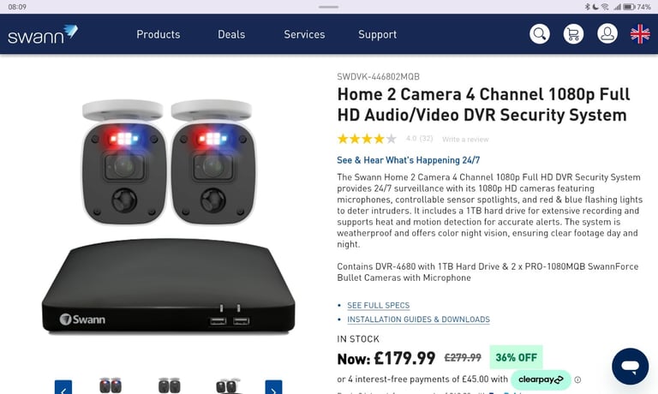
Task: Select second camera thumbnail image
Action: 169,386
